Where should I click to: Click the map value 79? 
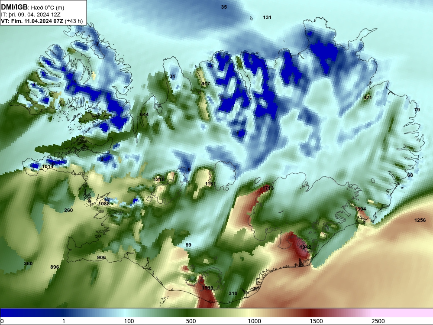417,110
